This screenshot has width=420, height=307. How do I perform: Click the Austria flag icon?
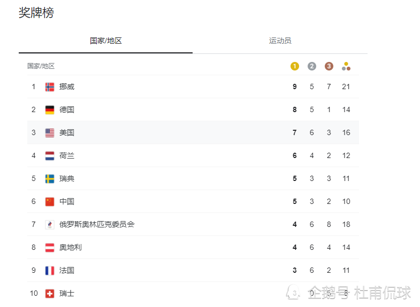pyautogui.click(x=50, y=247)
